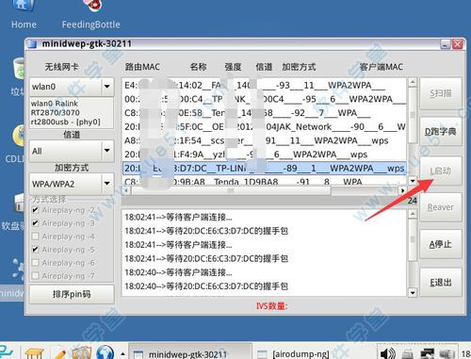Select the highlighted D7:DC TP-LINK row
This screenshot has height=359, width=471.
coord(265,168)
